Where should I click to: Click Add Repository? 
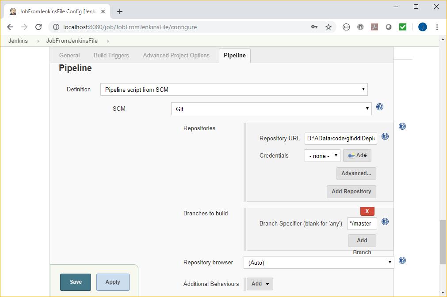[351, 192]
